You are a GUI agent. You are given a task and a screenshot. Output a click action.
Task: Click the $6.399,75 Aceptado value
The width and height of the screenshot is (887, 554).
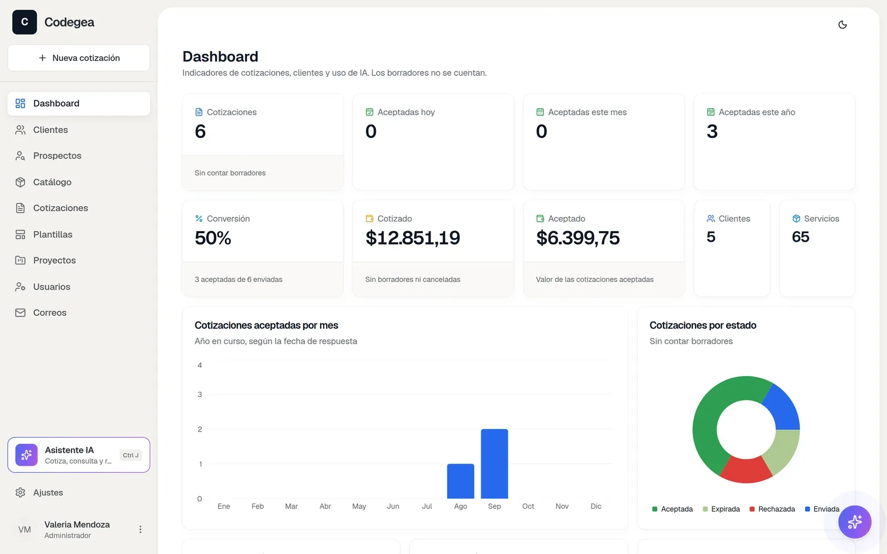tap(578, 238)
